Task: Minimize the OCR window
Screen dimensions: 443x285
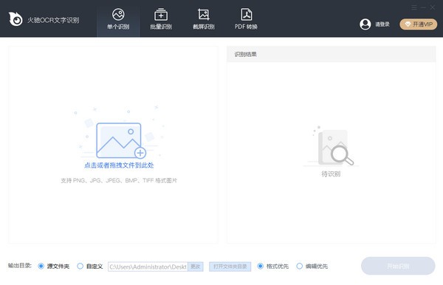Action: (x=423, y=7)
